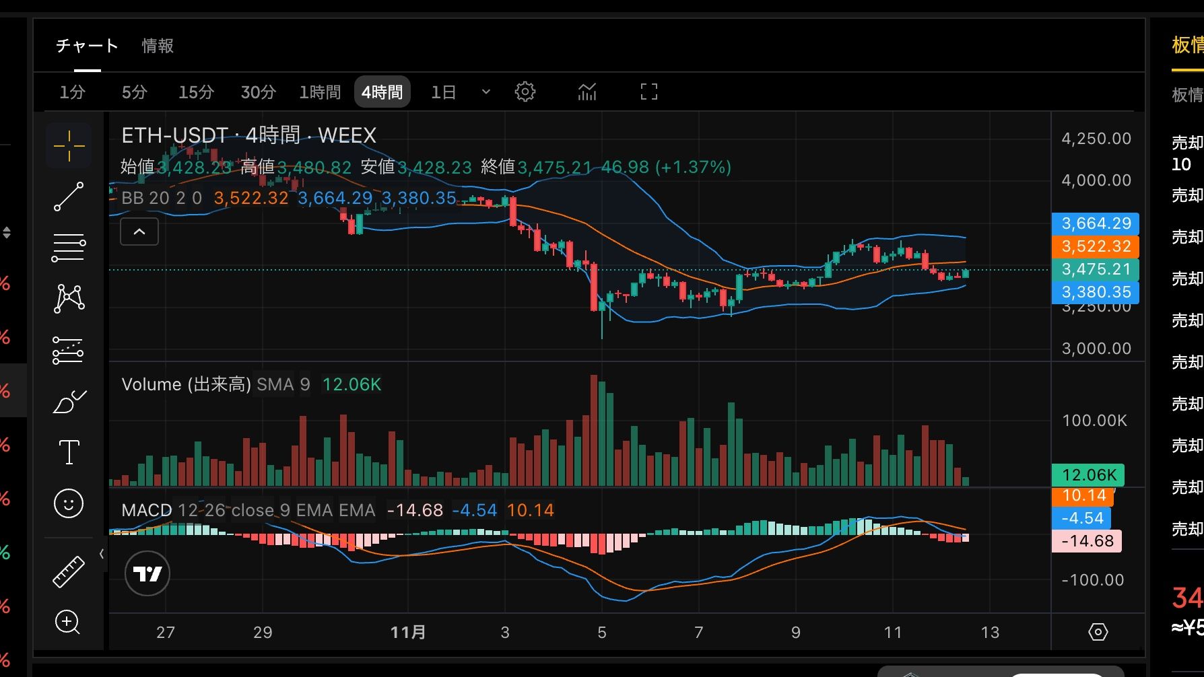The image size is (1204, 677).
Task: Open the brush drawing tool
Action: click(69, 402)
